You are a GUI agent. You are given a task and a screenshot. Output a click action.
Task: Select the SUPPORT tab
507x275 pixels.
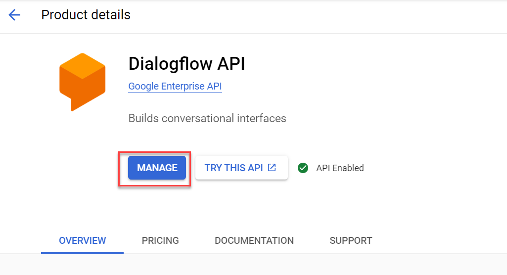[x=351, y=240]
